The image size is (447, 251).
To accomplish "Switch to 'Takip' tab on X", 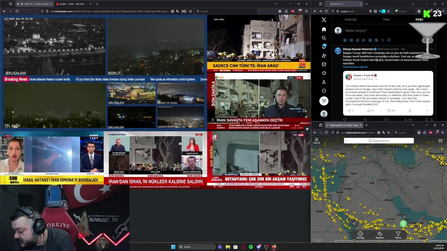I will click(386, 20).
